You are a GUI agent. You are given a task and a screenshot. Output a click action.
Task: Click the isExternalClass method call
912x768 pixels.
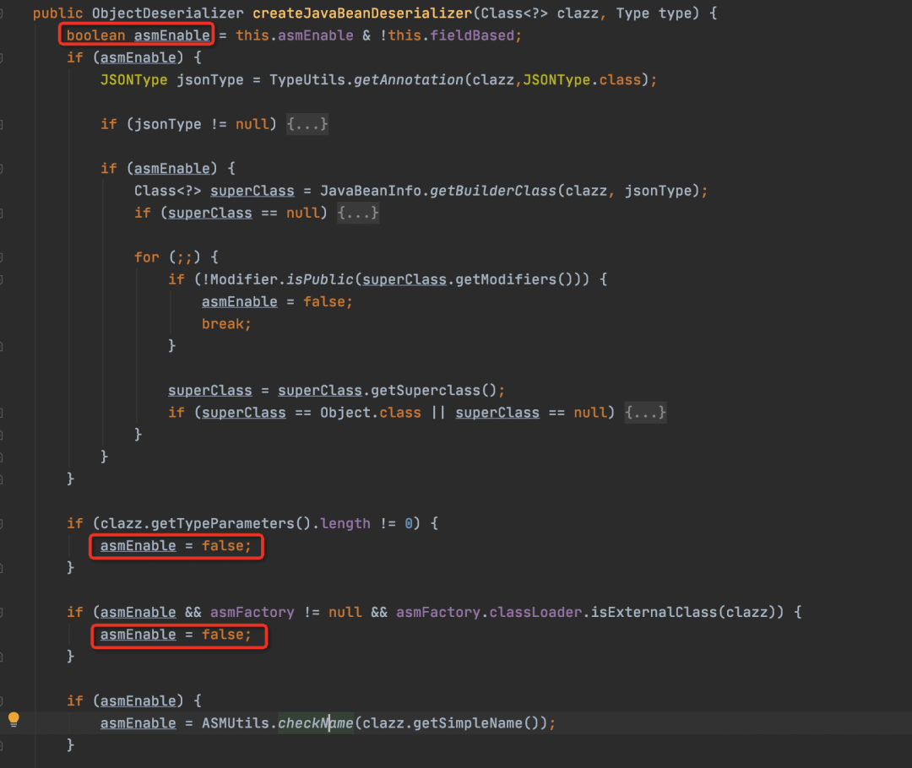[654, 612]
